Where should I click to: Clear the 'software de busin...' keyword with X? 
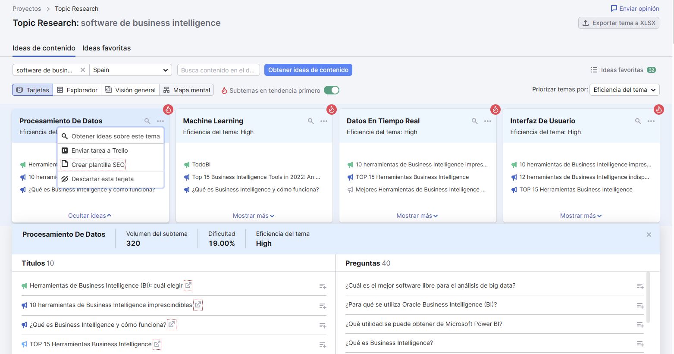tap(83, 70)
